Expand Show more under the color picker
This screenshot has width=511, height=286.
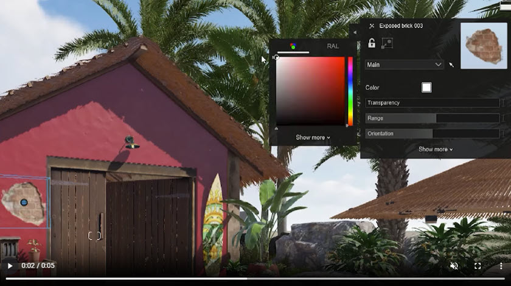click(313, 138)
